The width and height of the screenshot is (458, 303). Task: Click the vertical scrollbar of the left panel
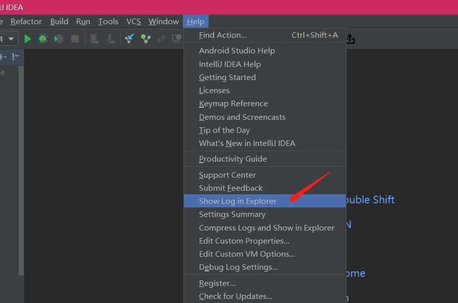(21, 170)
